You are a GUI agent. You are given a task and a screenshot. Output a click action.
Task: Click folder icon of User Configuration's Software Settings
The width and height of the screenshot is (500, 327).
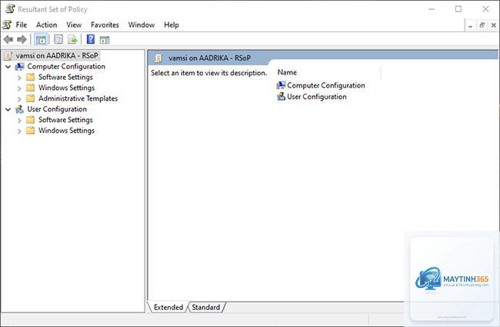30,120
